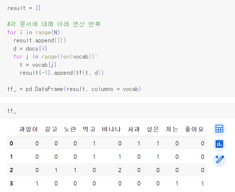Click row 2 길고 cell value

coord(56,170)
